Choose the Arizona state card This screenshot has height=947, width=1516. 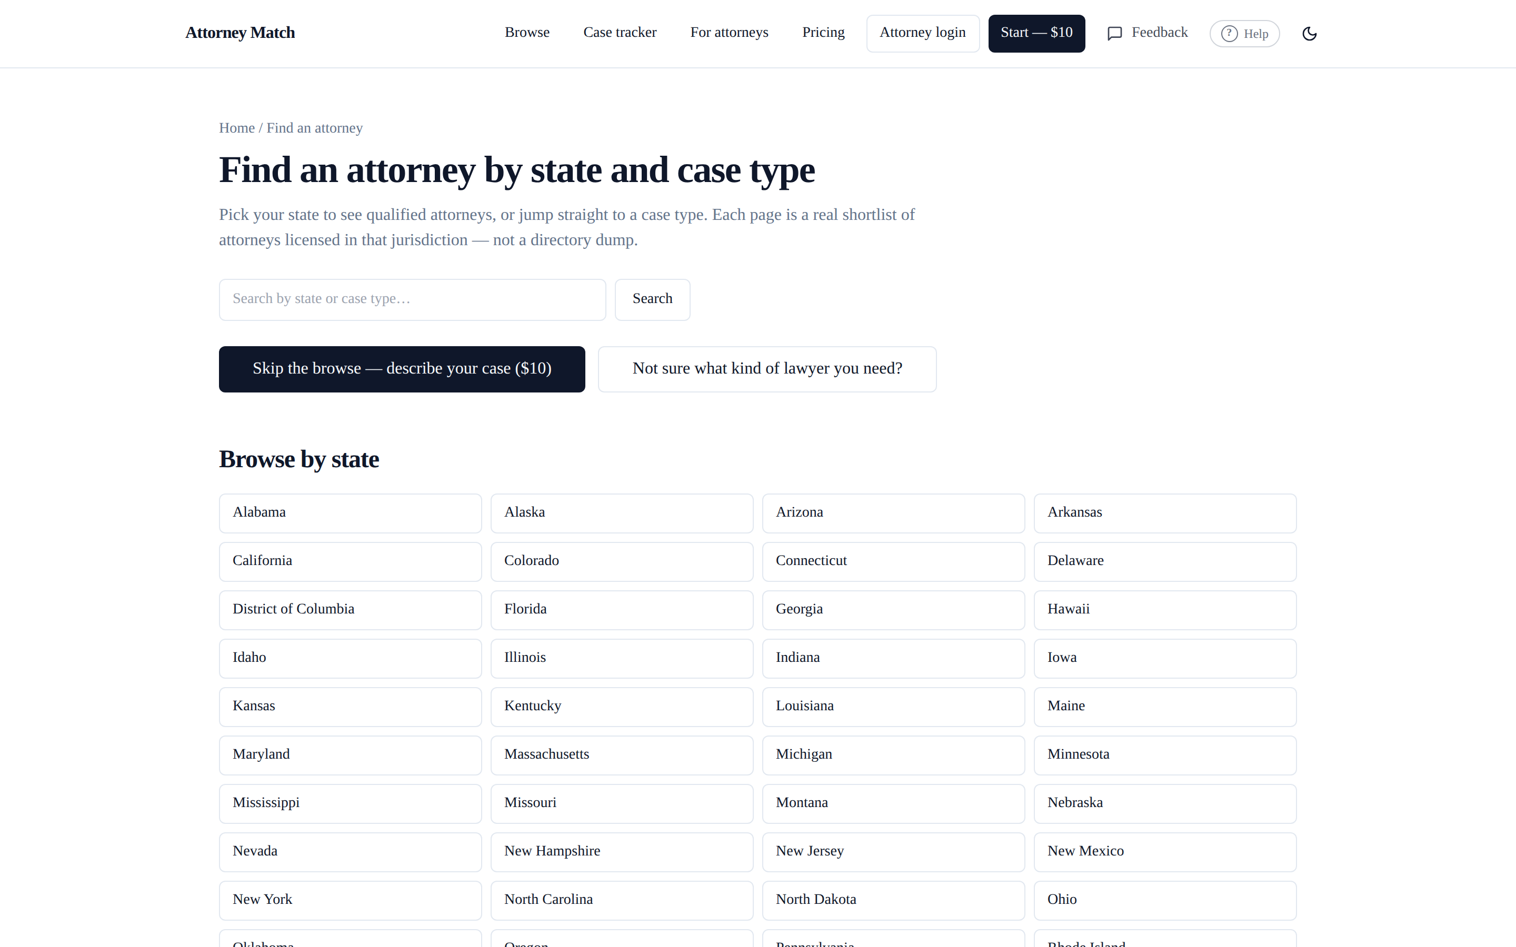click(893, 513)
